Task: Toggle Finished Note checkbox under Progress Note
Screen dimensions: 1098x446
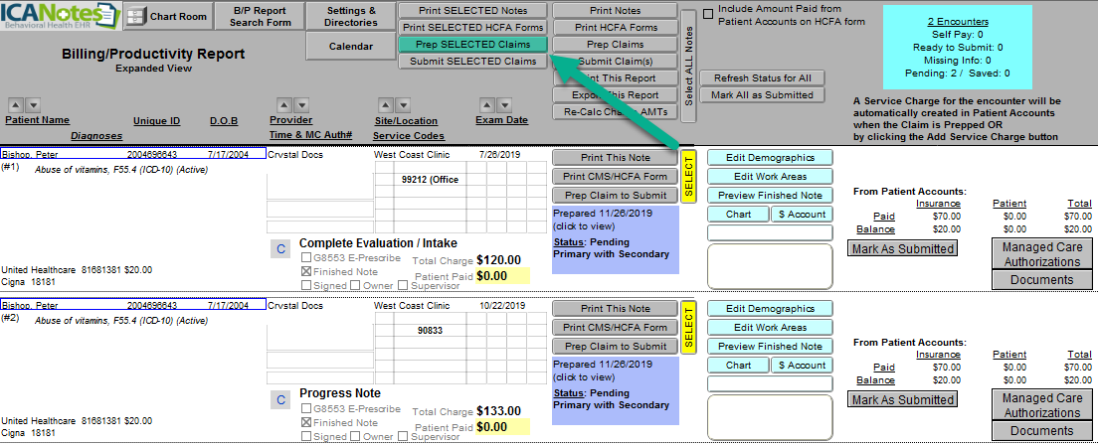Action: click(306, 422)
